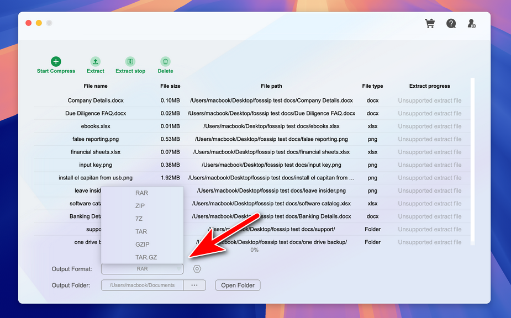
Task: Browse output folder with ellipsis button
Action: (x=194, y=285)
